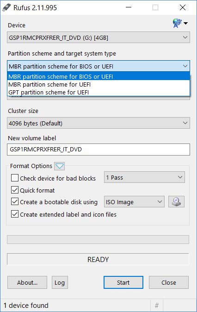Toggle advanced Format Options arrow
The height and width of the screenshot is (312, 197).
[60, 166]
